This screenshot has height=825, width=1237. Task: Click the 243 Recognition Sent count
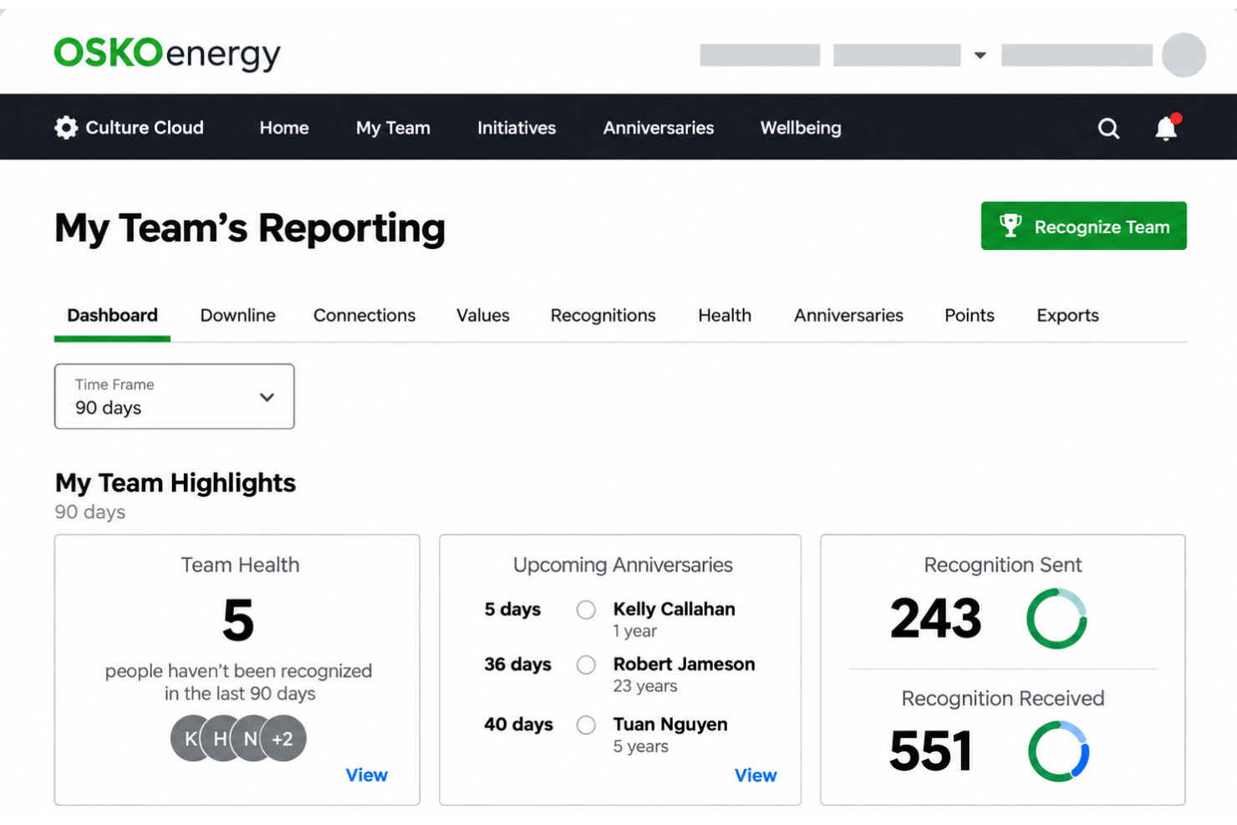935,619
